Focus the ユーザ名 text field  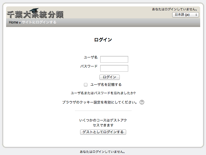pyautogui.click(x=114, y=60)
